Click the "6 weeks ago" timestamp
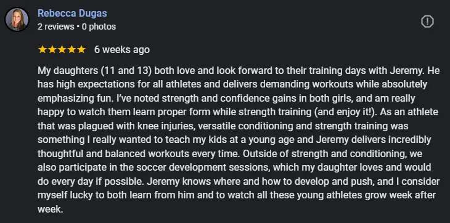450x223 pixels. (x=122, y=49)
